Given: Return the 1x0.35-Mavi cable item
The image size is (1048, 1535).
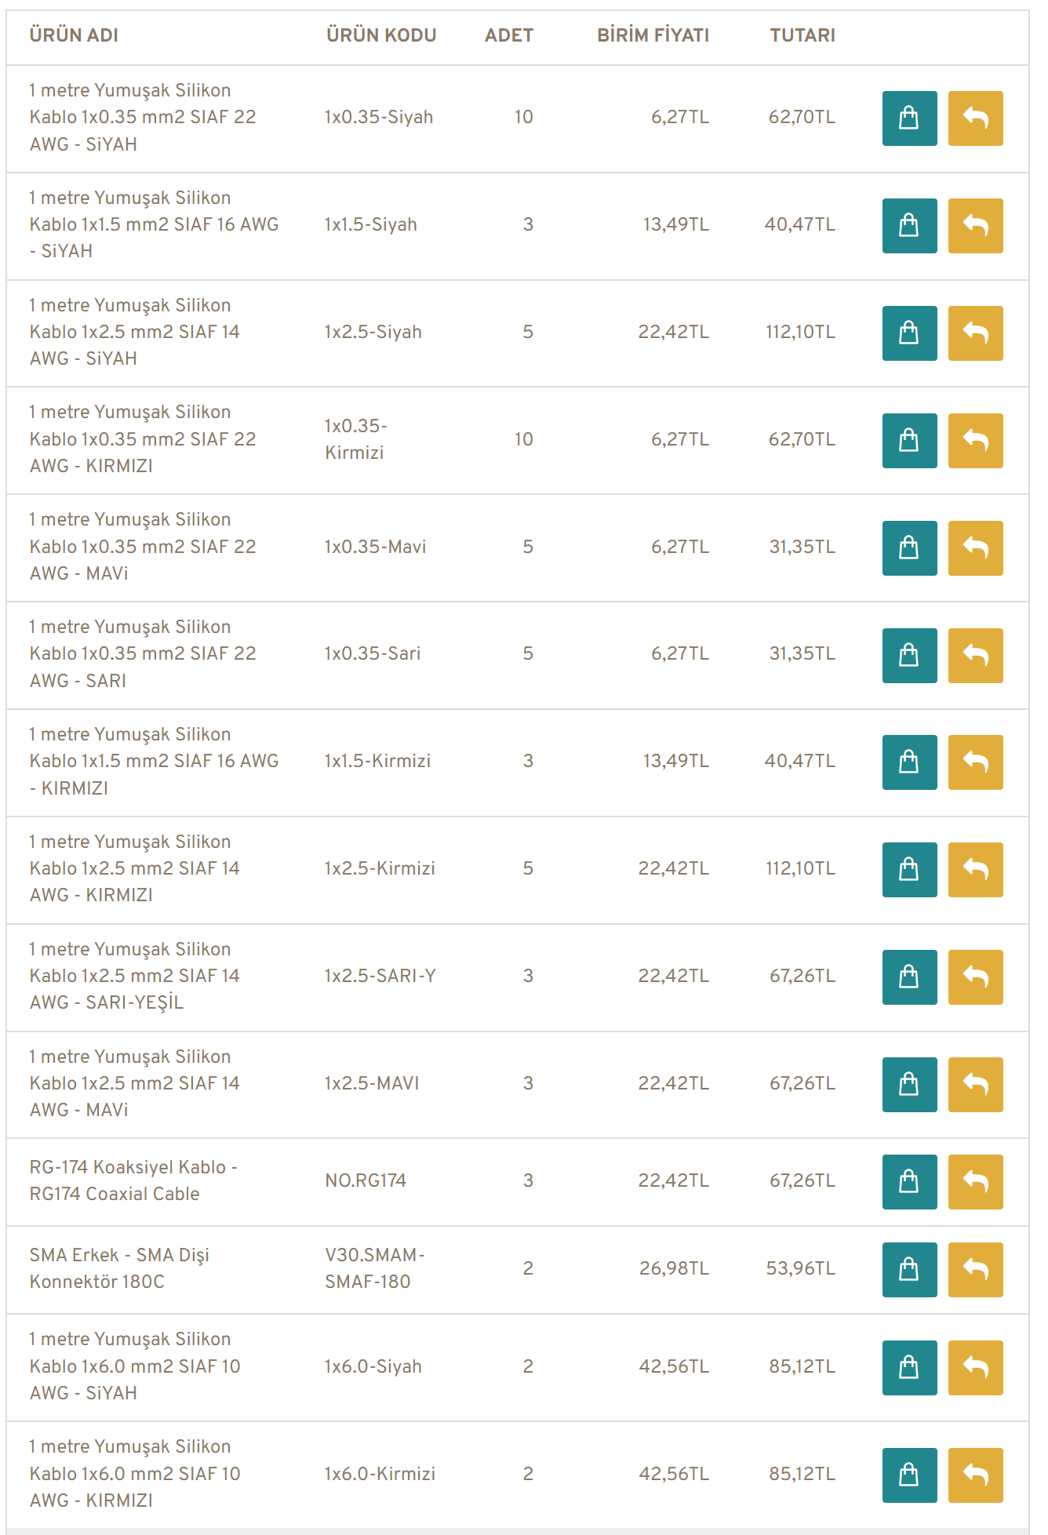Looking at the screenshot, I should pos(975,548).
